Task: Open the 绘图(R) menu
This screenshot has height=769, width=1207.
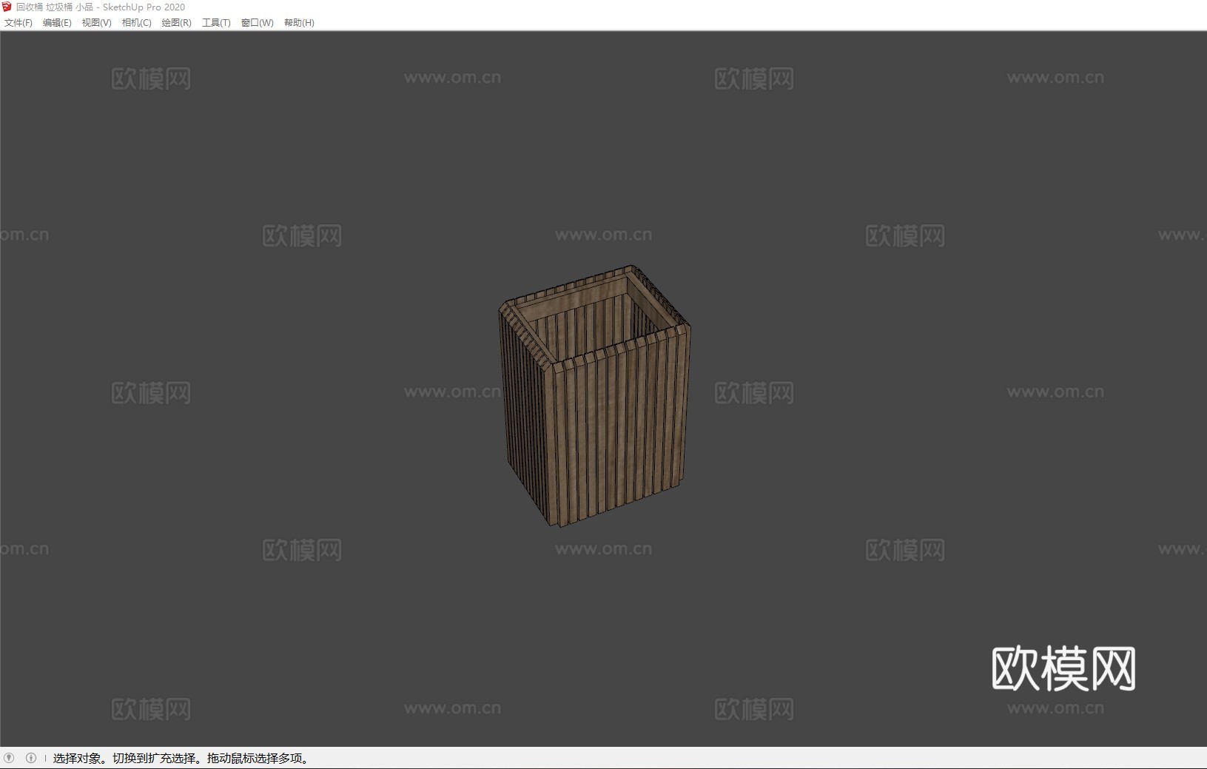Action: (x=176, y=23)
